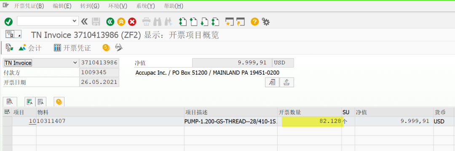Screen dimensions: 455x151
Task: Go to First Page icon
Action: pos(182,21)
